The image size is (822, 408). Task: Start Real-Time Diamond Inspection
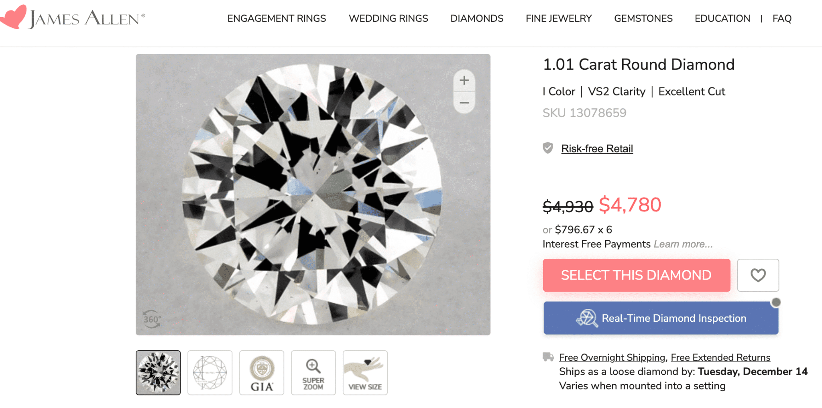(x=661, y=318)
